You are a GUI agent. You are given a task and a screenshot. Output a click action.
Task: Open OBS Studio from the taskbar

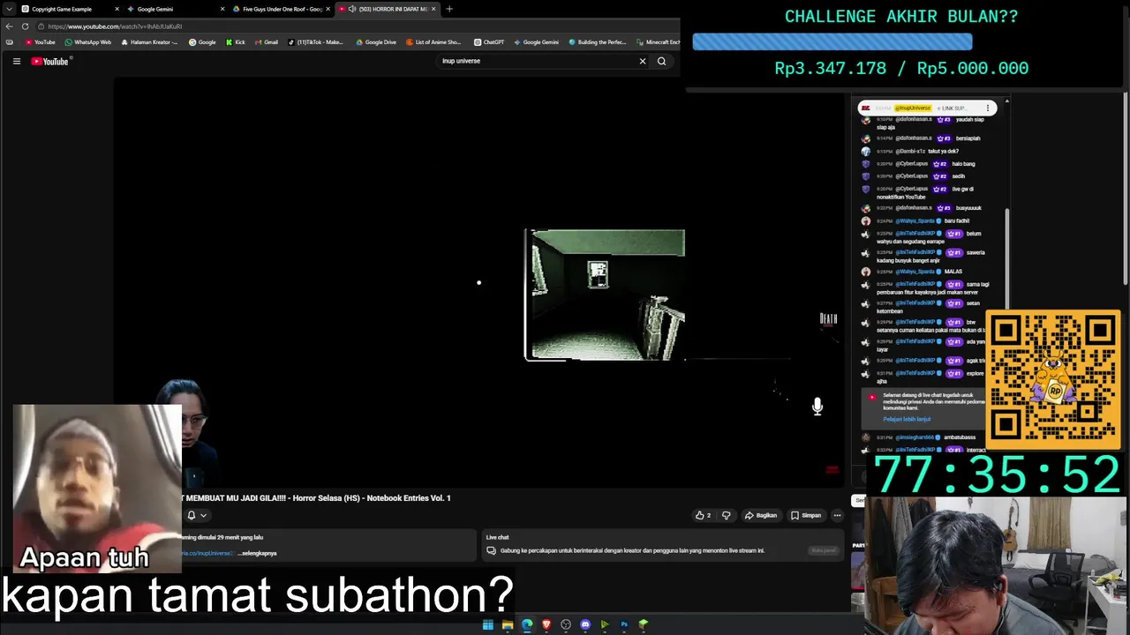pyautogui.click(x=566, y=624)
